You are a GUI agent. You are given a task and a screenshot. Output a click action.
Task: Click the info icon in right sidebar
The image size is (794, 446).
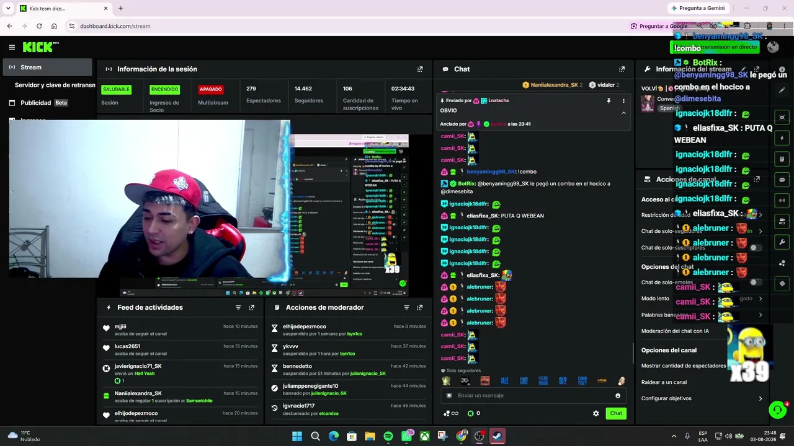tap(782, 69)
